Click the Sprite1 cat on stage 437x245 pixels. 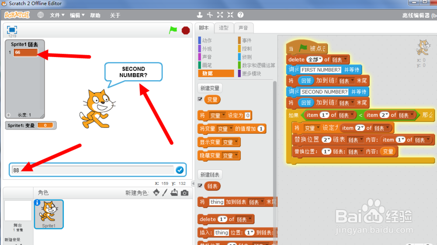97,109
